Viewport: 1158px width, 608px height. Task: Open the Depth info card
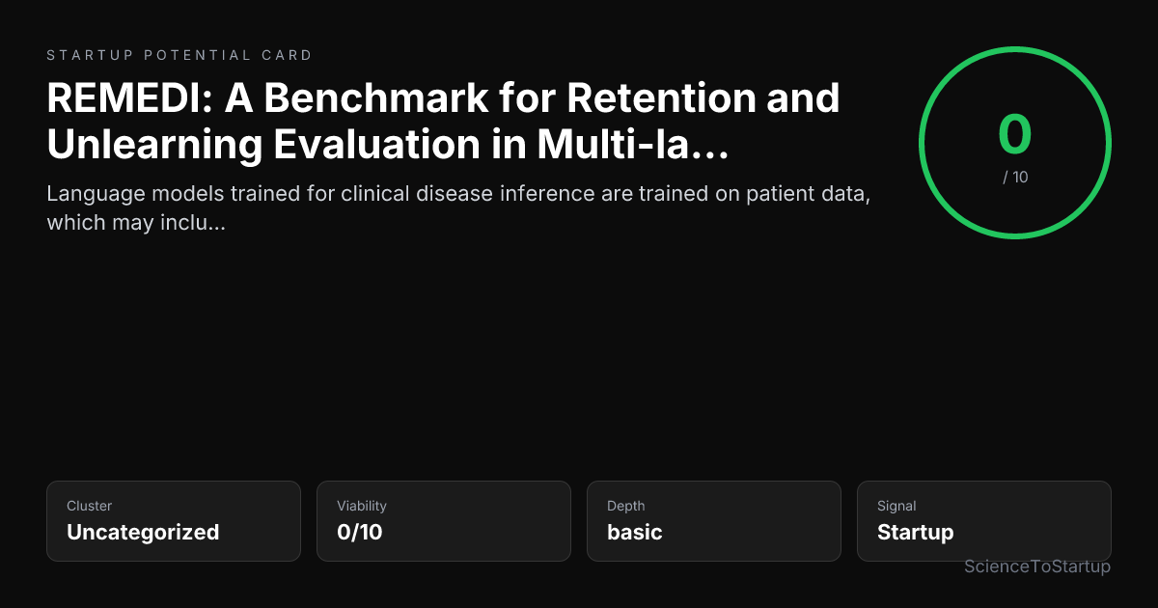point(714,521)
